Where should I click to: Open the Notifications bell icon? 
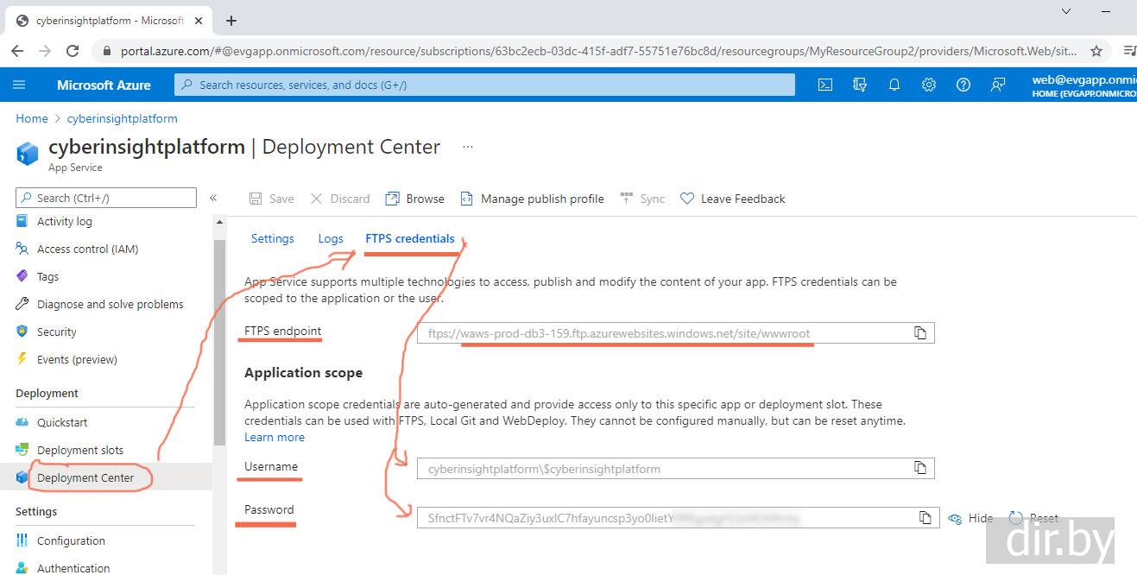click(x=894, y=85)
